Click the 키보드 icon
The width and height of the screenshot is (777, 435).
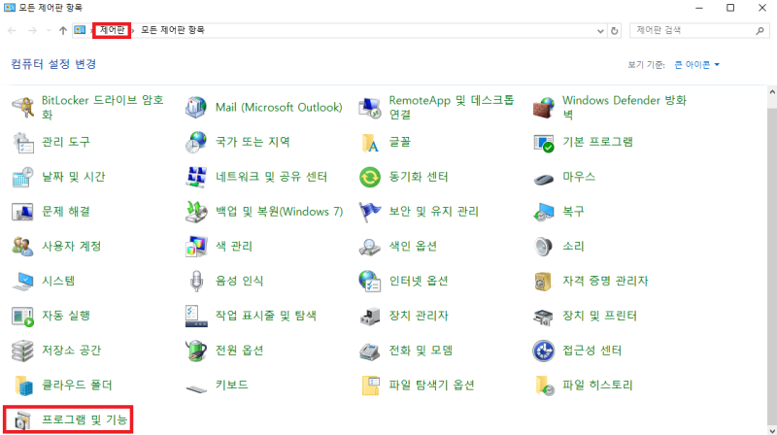point(196,387)
